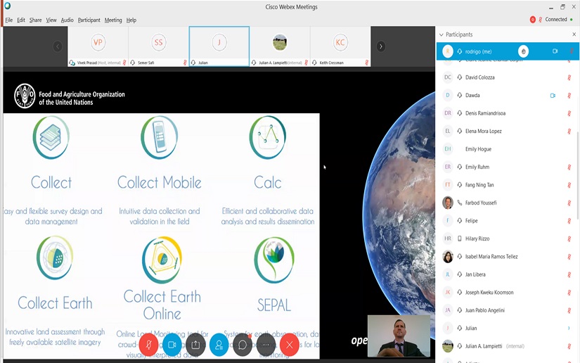Expand chevron beside Julian in participants list
The width and height of the screenshot is (580, 363).
tap(569, 328)
